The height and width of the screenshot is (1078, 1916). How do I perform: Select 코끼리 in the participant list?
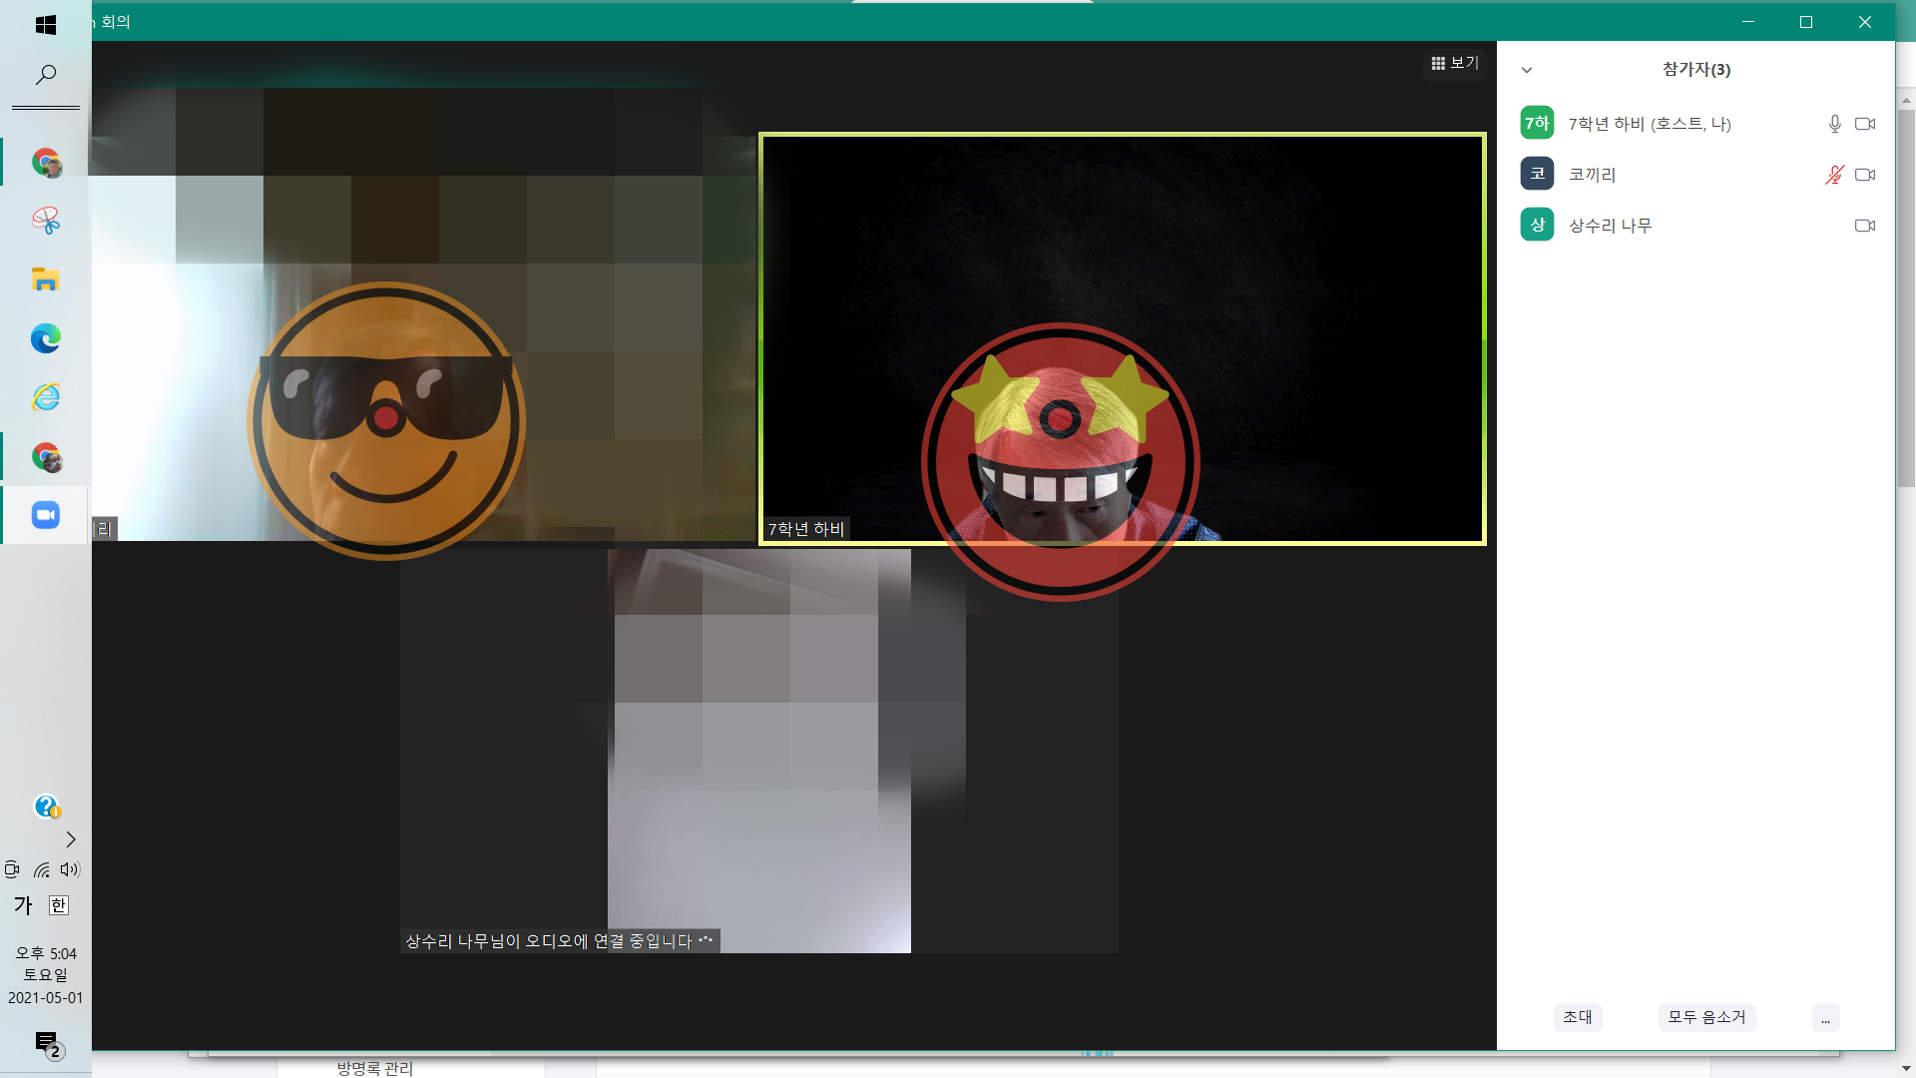pyautogui.click(x=1592, y=175)
